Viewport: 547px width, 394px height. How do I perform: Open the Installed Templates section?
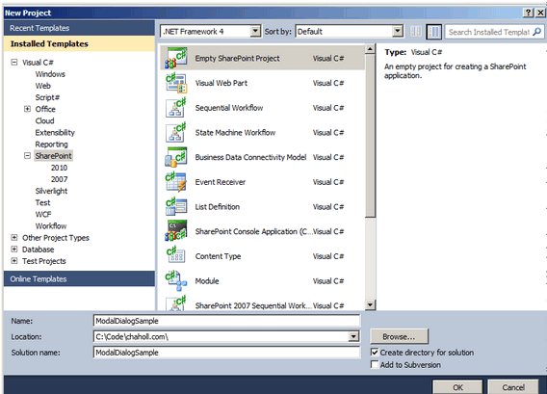(x=79, y=43)
